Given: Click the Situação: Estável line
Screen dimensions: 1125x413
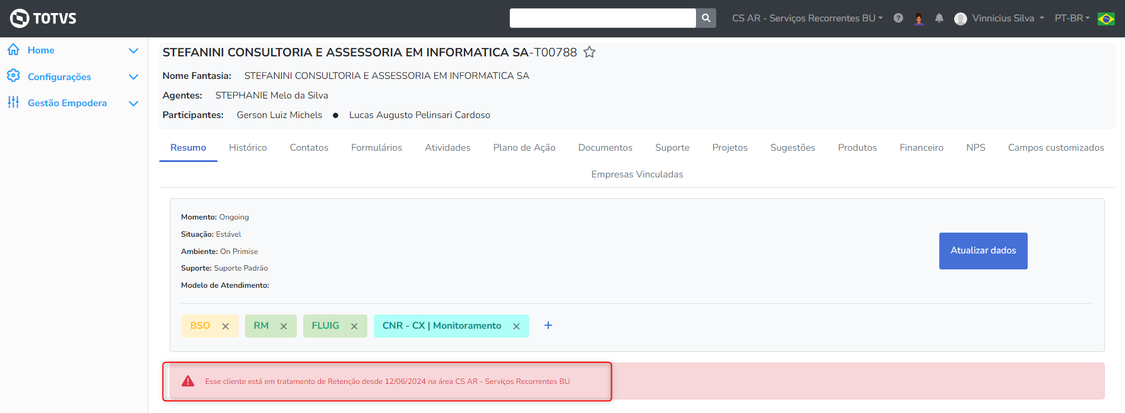Looking at the screenshot, I should tap(211, 234).
